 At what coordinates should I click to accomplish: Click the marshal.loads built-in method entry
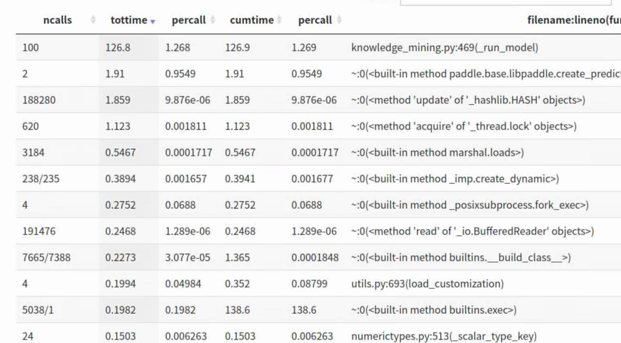click(437, 152)
